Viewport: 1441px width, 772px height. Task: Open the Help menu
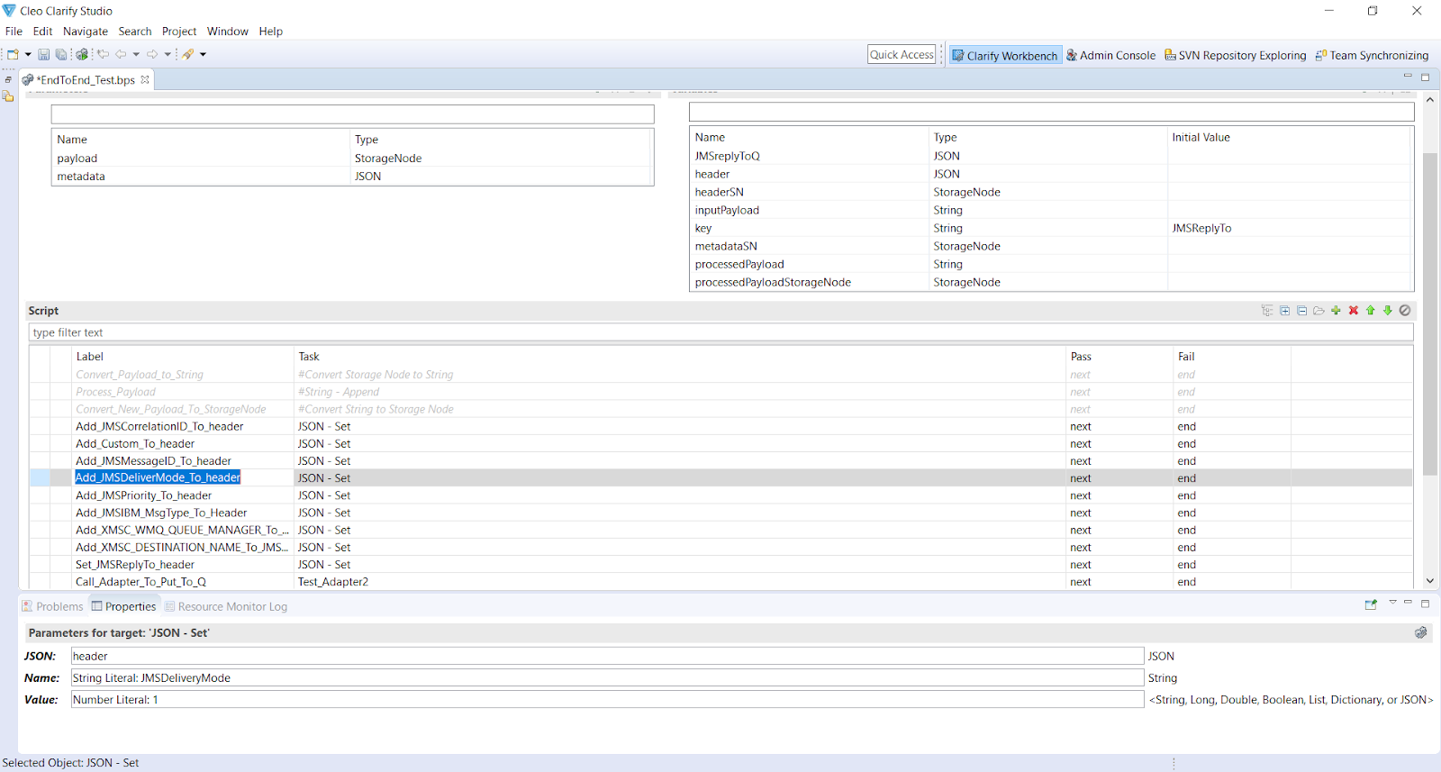(271, 31)
